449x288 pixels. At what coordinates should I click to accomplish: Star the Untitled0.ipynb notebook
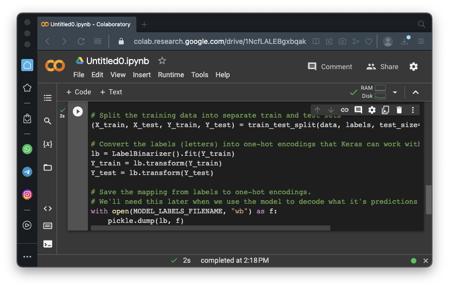162,61
